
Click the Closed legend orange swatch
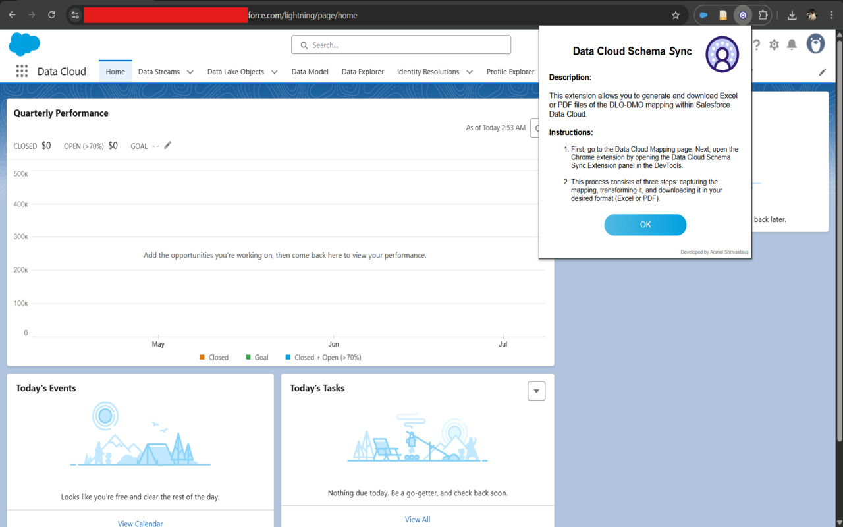click(202, 358)
